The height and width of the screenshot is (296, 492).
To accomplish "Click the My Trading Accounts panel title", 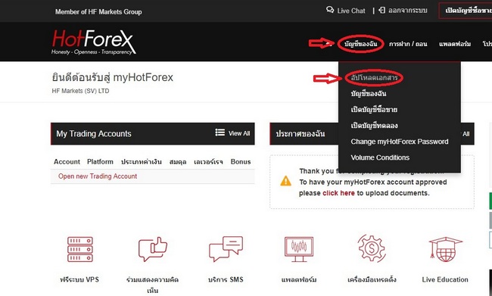I will click(94, 134).
